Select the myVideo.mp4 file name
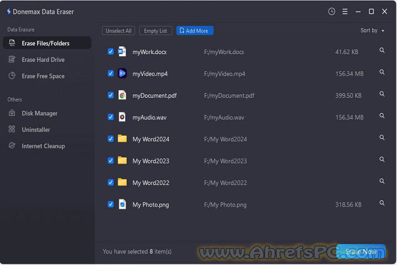 coord(150,74)
